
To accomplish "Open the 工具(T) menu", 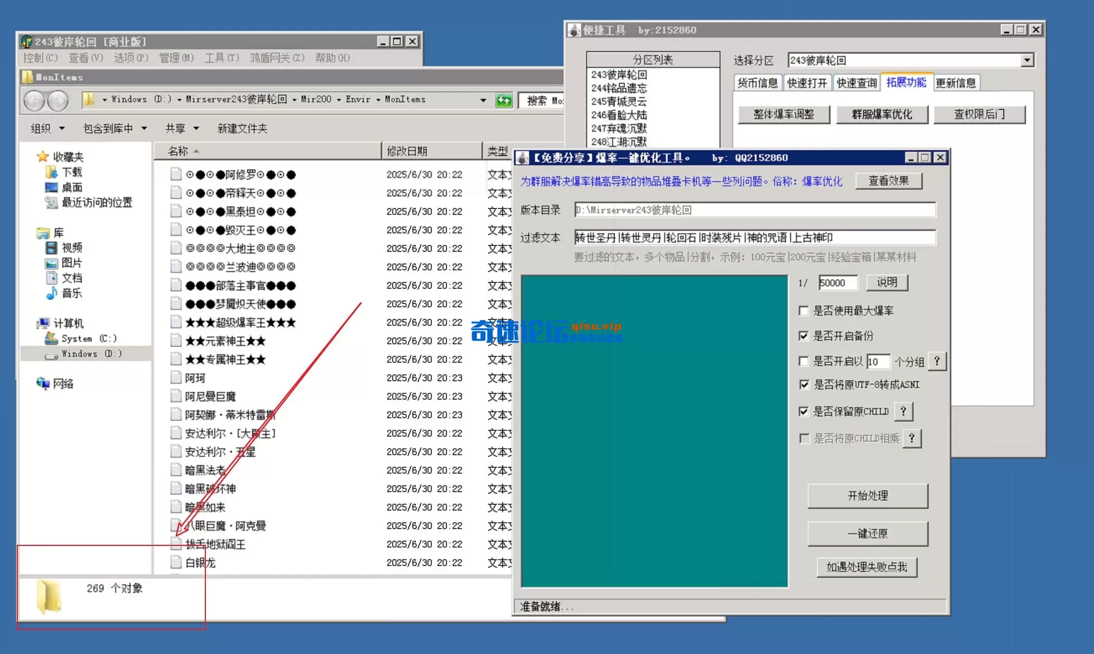I will click(x=222, y=58).
